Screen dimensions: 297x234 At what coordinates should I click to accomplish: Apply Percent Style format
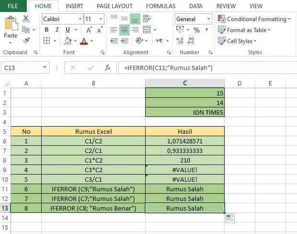[x=196, y=30]
